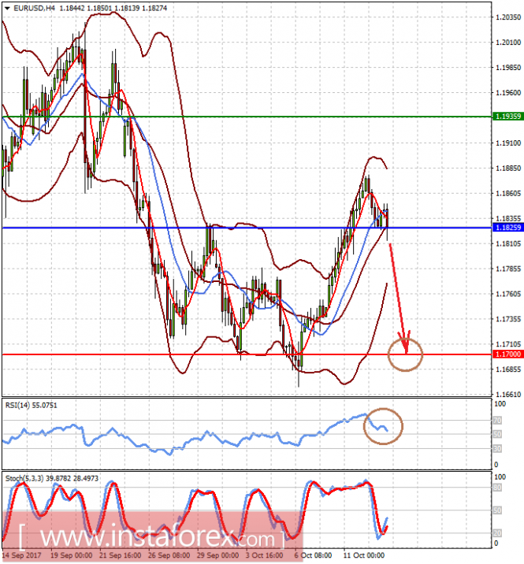Click the brown circle on the RSI line
Screen dimensions: 524x564
point(383,426)
